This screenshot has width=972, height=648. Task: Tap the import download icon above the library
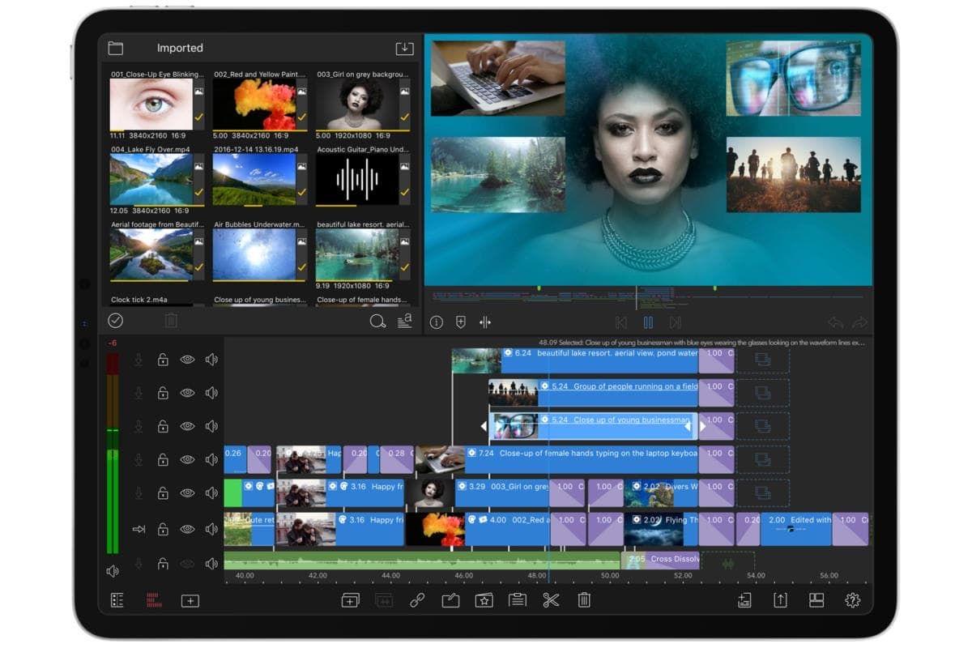tap(404, 48)
